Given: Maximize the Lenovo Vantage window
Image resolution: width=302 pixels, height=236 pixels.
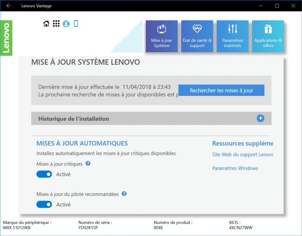Looking at the screenshot, I should [277, 6].
